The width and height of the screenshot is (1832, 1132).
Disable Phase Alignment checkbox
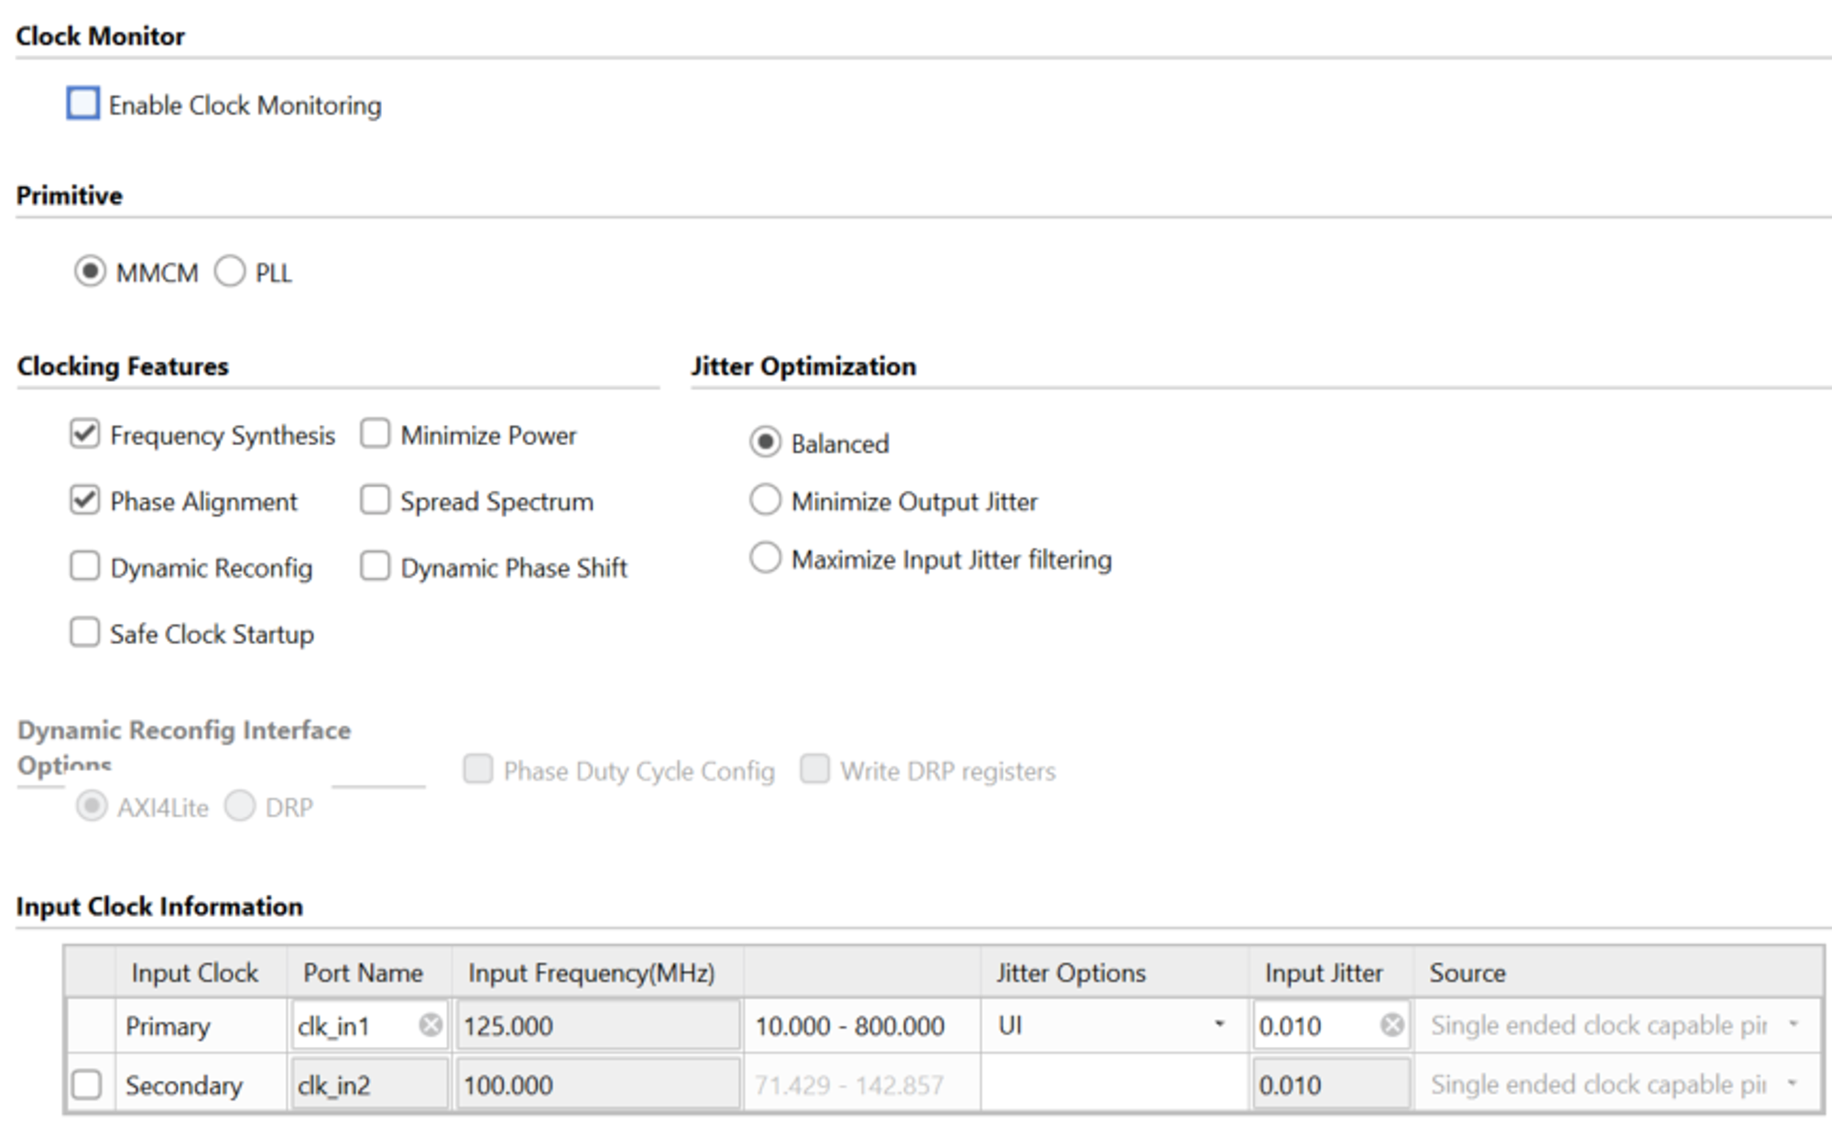[x=85, y=500]
